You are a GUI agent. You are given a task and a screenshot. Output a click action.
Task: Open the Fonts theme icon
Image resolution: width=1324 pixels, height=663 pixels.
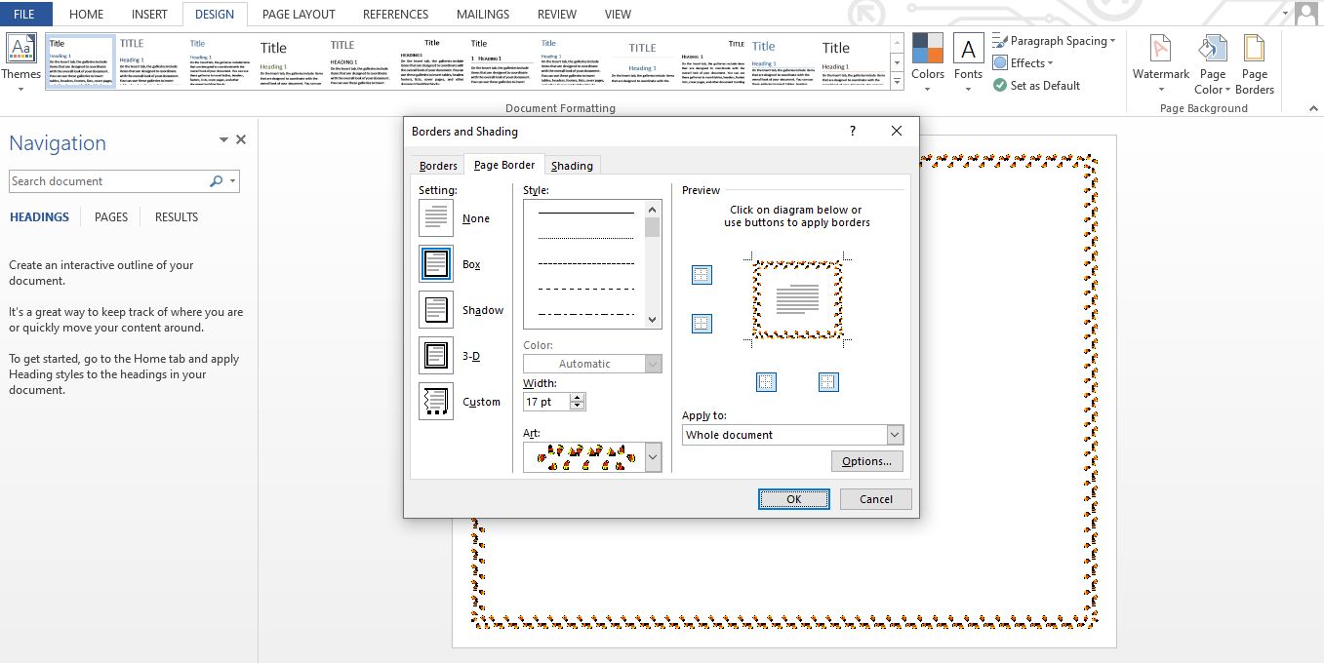[967, 51]
